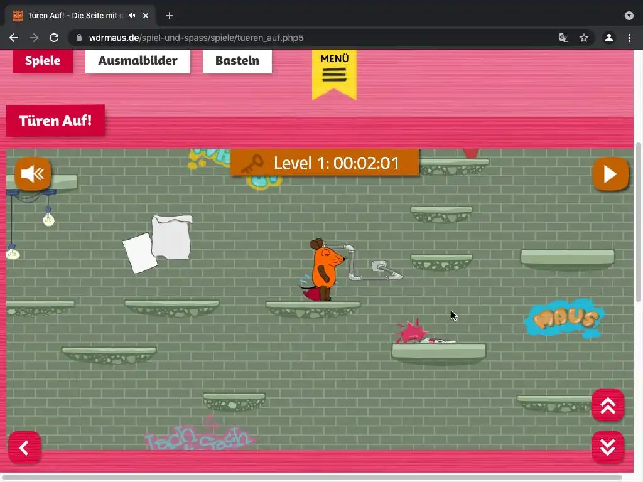Click the red double down-arrow button
Viewport: 643px width, 482px height.
[x=608, y=447]
